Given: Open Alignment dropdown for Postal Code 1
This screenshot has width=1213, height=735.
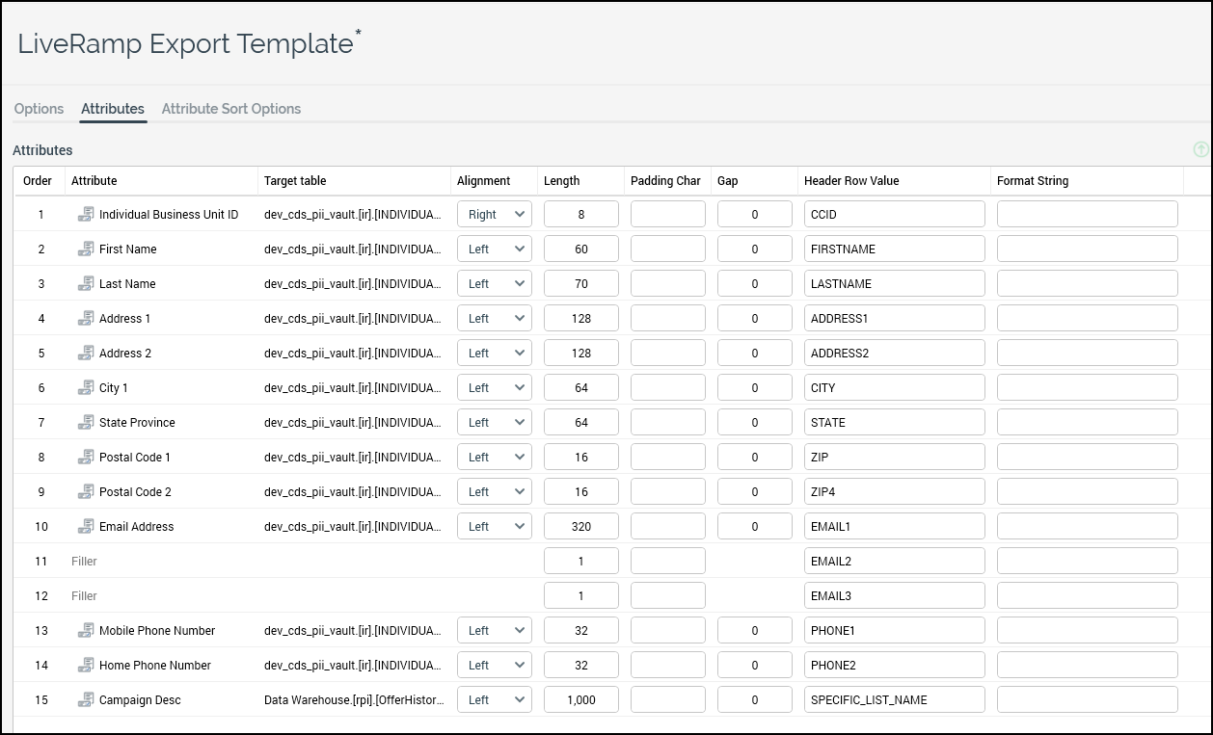Looking at the screenshot, I should click(494, 457).
